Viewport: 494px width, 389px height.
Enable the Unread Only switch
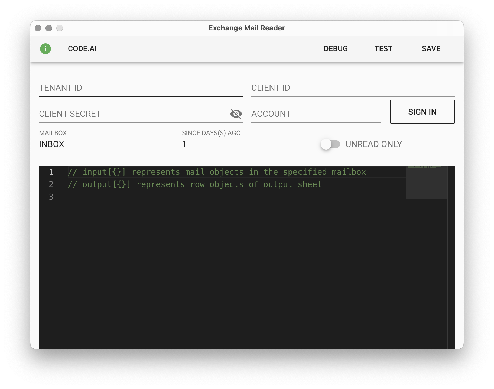click(x=330, y=144)
